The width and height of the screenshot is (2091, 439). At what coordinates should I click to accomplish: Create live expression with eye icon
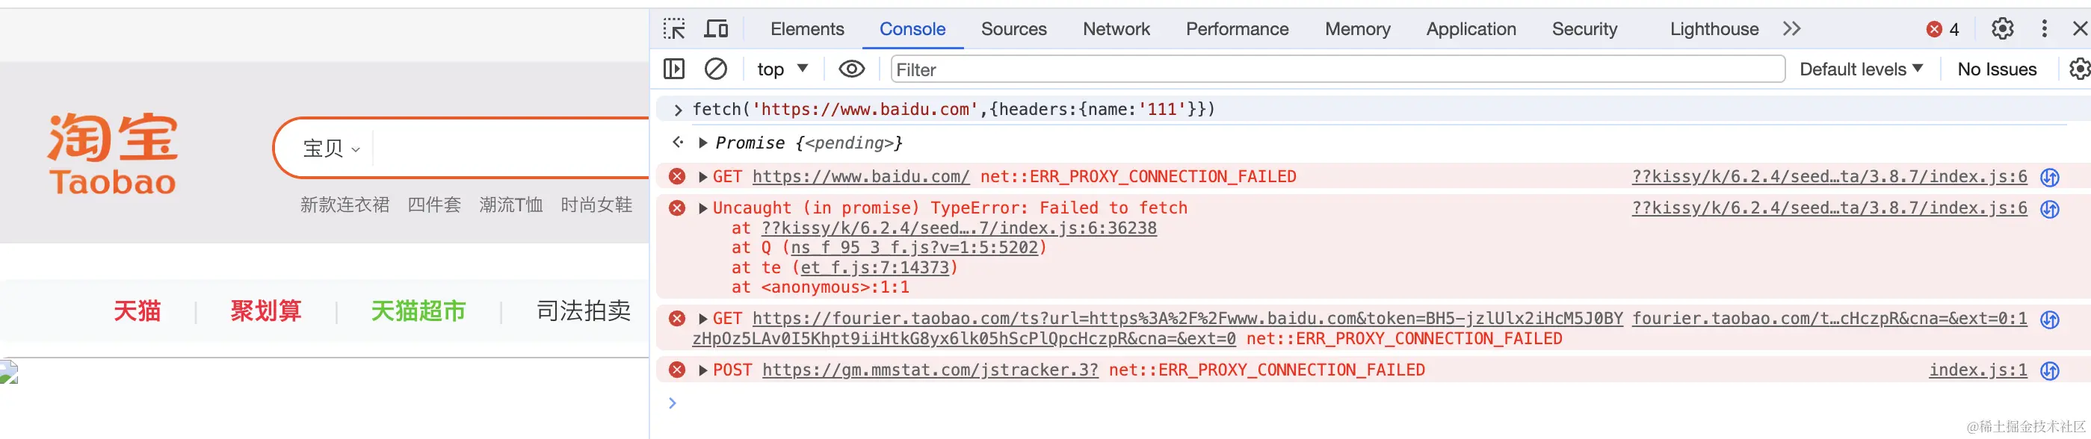click(850, 69)
